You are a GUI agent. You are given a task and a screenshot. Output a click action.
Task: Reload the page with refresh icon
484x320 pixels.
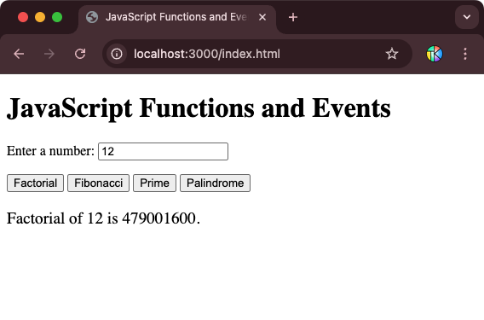click(x=80, y=54)
